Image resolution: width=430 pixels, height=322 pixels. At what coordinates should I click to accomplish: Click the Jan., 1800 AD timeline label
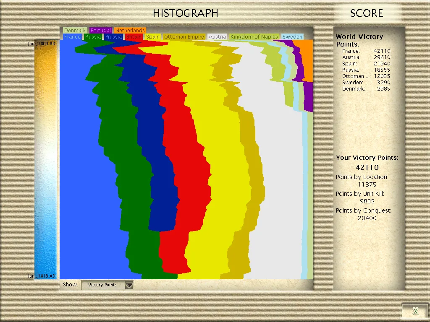point(42,44)
